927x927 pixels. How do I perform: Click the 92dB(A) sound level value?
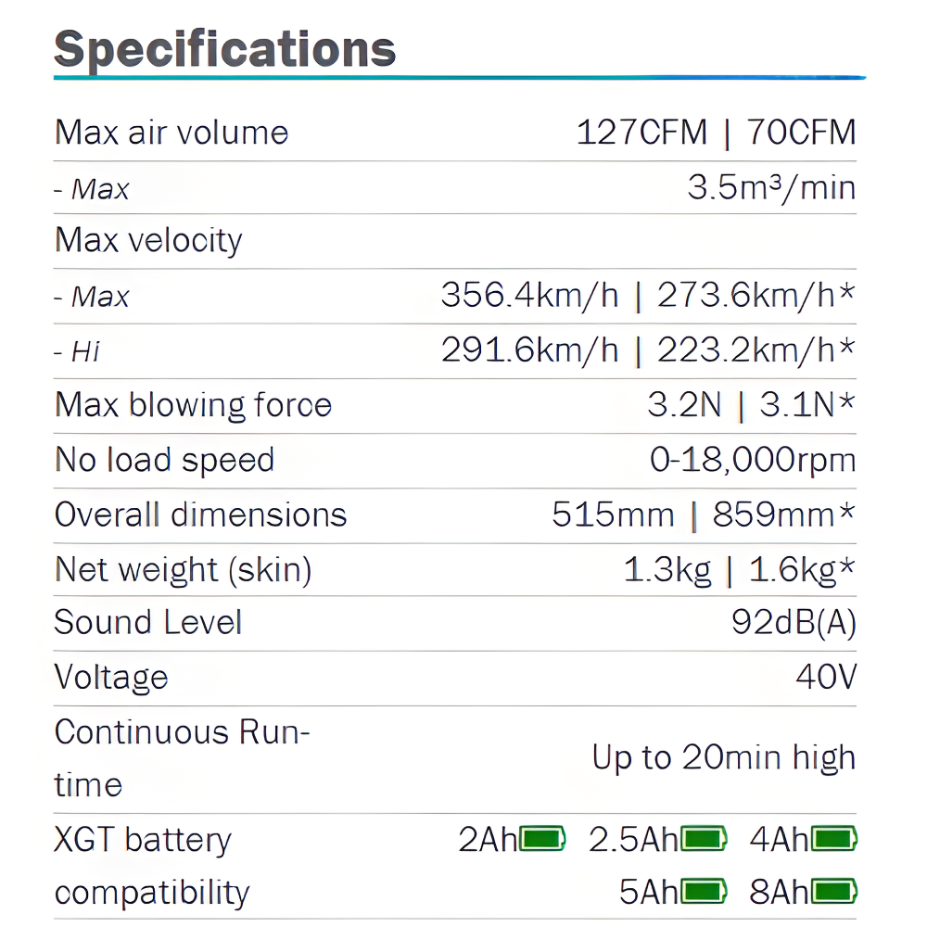click(x=794, y=623)
